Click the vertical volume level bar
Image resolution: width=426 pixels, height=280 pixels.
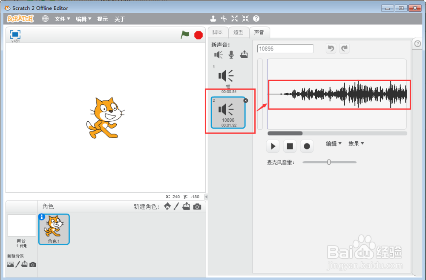point(260,94)
